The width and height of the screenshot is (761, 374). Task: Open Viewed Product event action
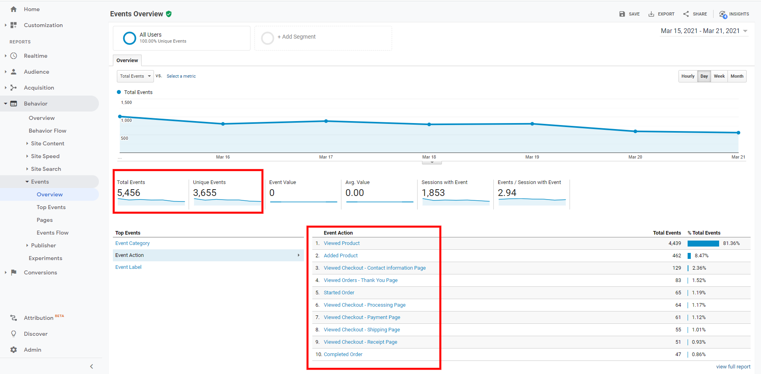click(342, 243)
